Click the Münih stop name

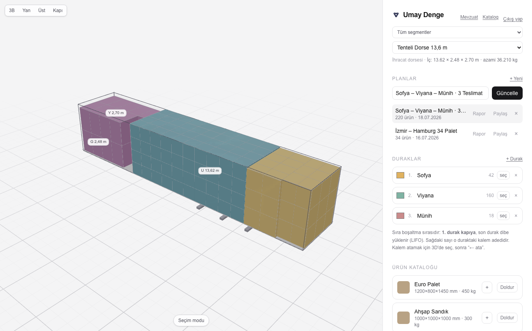(x=425, y=216)
